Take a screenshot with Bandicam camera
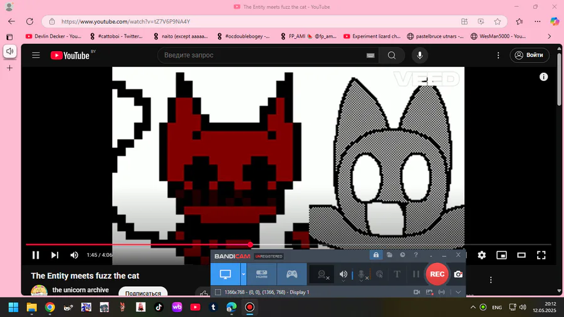This screenshot has height=317, width=564. point(458,274)
